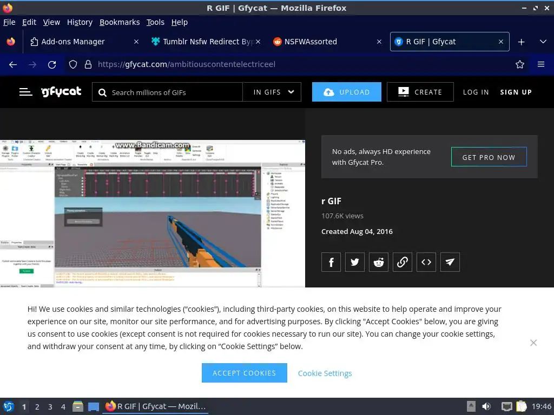Open the embed code icon
554x415 pixels.
426,262
